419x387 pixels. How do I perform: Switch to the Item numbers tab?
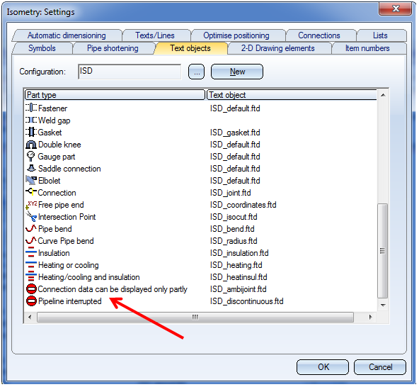(367, 48)
